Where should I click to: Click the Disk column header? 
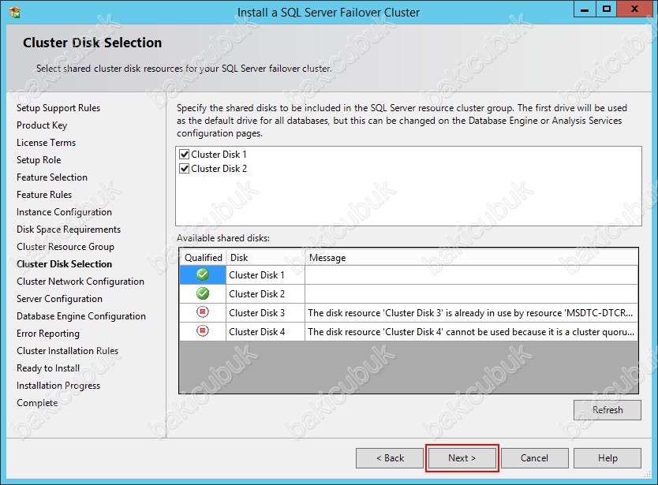point(265,258)
